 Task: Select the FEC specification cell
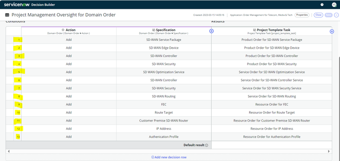tap(164, 104)
